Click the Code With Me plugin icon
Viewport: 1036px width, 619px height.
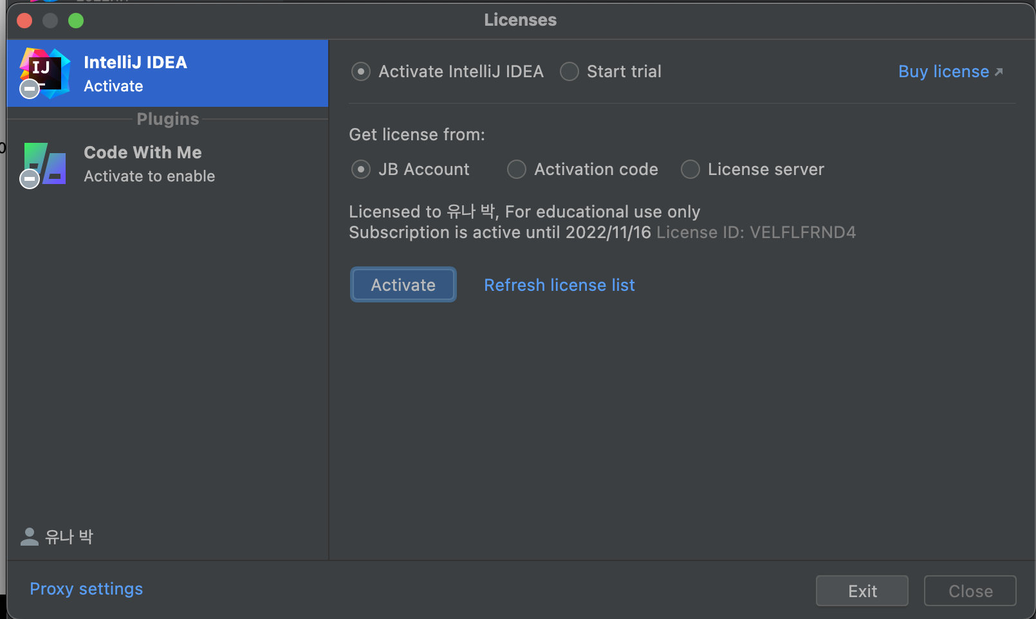[x=44, y=164]
